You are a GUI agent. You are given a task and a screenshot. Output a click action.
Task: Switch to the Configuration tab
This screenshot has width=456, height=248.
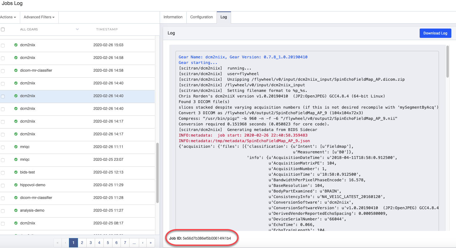[x=202, y=17]
